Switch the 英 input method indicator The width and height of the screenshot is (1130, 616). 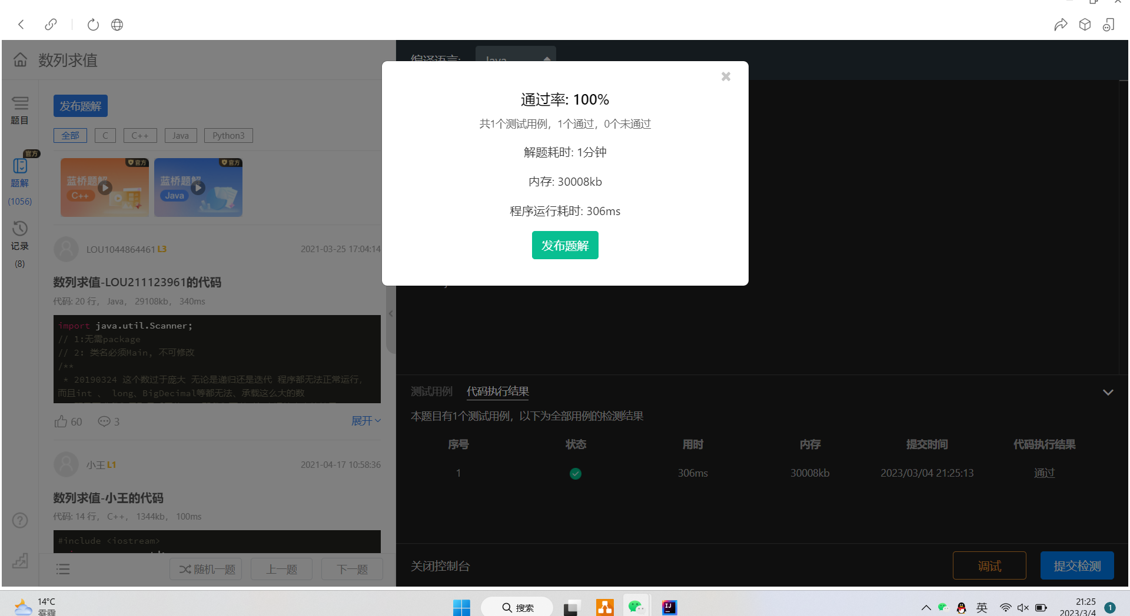point(982,608)
